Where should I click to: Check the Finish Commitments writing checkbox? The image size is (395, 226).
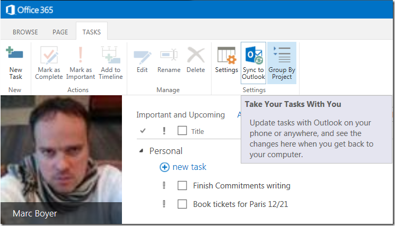click(182, 186)
